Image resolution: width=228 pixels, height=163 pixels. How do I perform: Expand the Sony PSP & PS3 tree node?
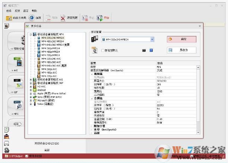31,97
